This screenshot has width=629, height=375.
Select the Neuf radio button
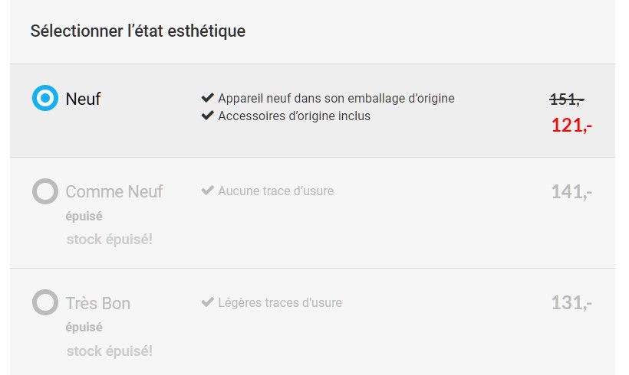(45, 98)
